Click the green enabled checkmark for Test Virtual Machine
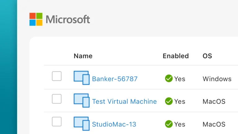This screenshot has height=134, width=238. 169,101
